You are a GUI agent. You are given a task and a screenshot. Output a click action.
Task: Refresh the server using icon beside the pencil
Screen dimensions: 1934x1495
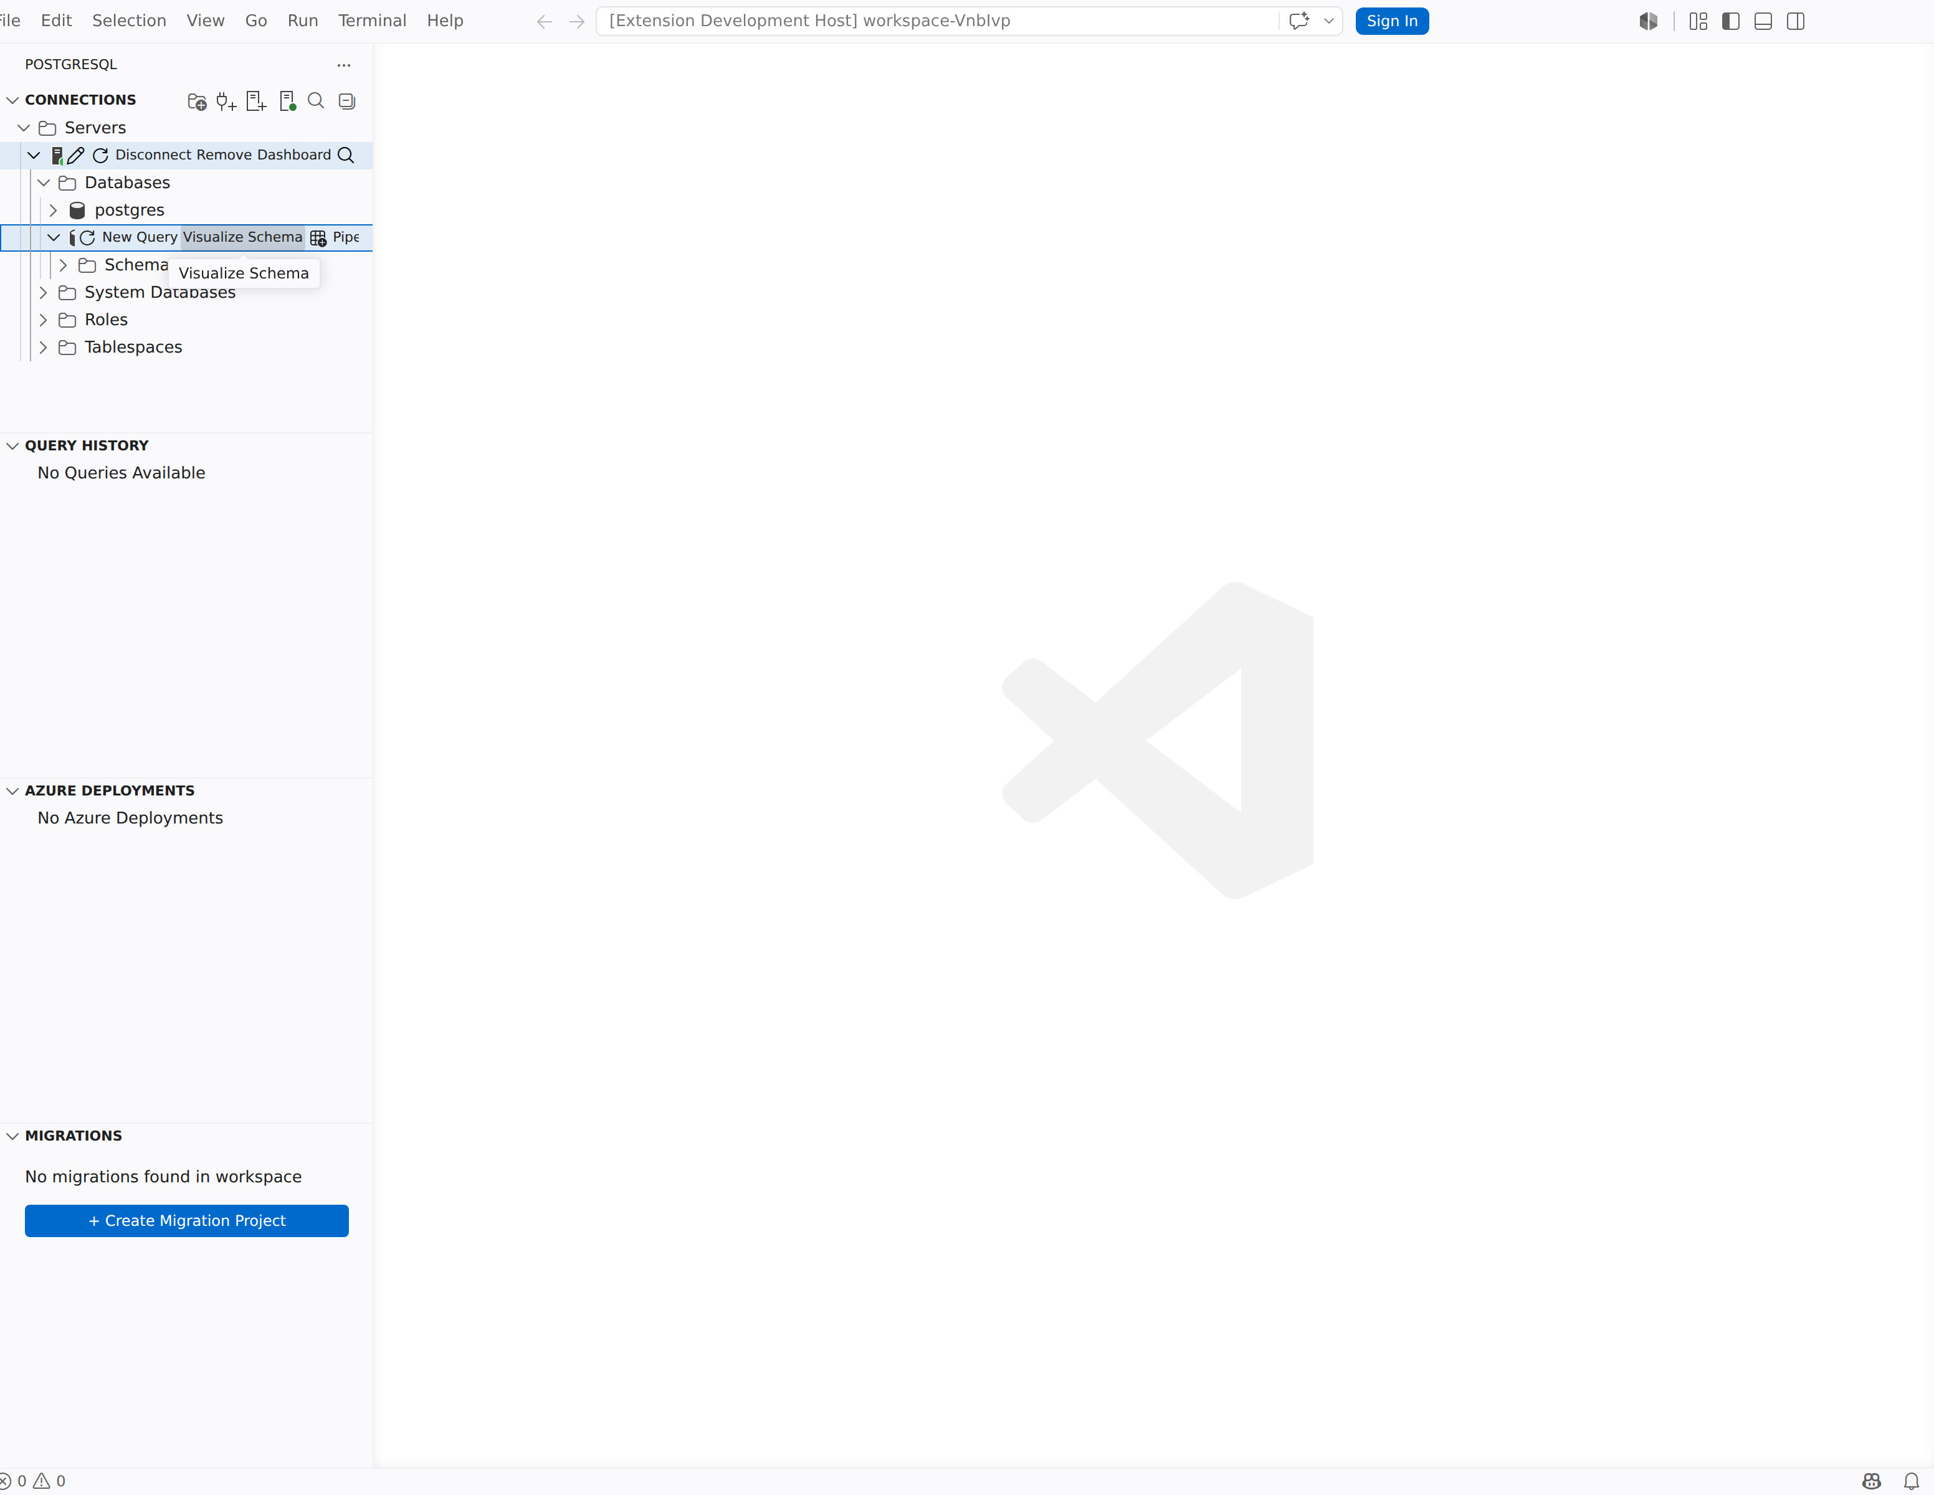coord(101,156)
